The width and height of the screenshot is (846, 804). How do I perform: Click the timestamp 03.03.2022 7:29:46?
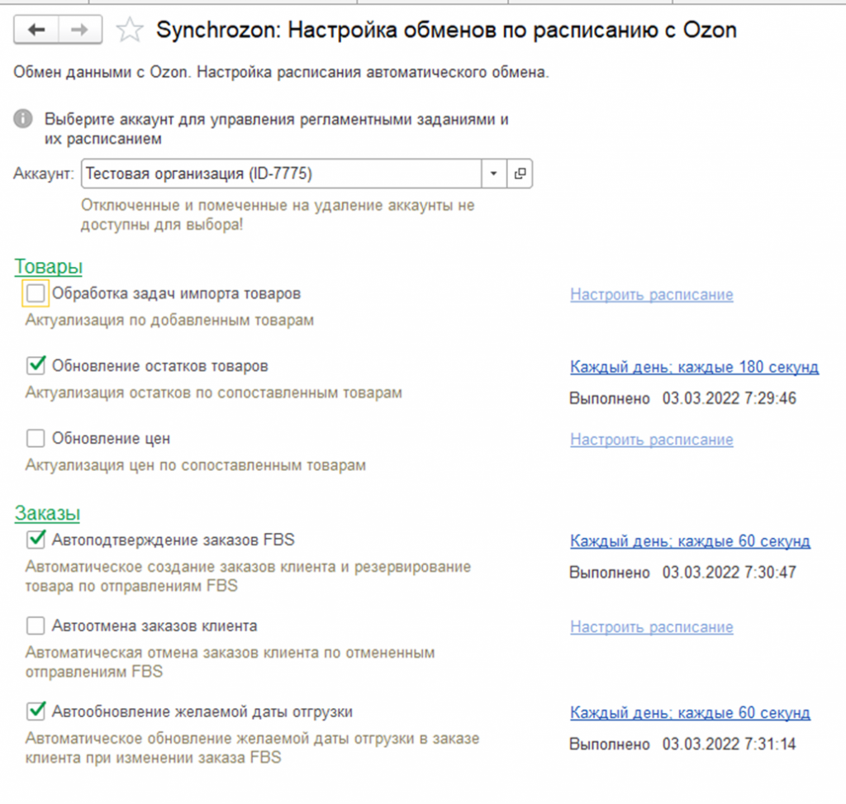pyautogui.click(x=729, y=398)
